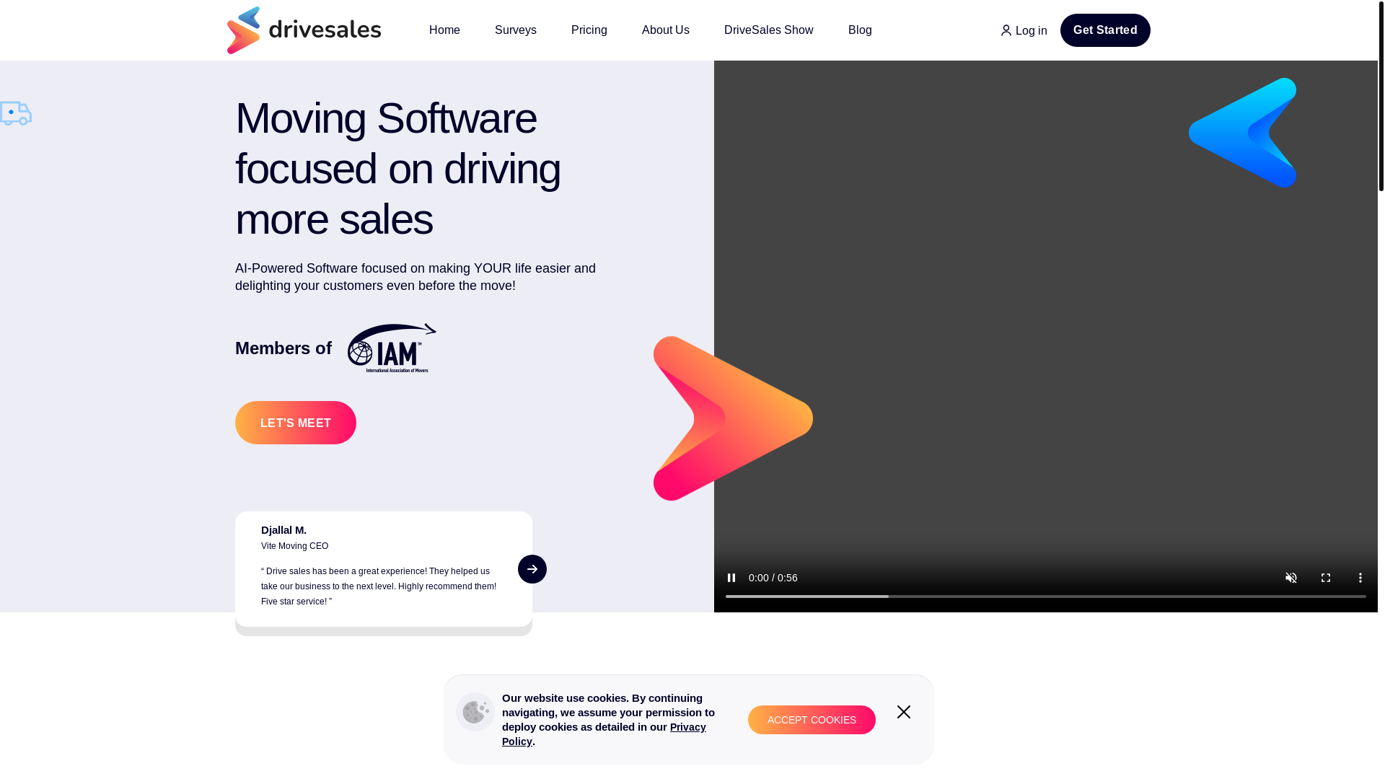The image size is (1385, 779).
Task: Visit the Blog page
Action: (x=860, y=30)
